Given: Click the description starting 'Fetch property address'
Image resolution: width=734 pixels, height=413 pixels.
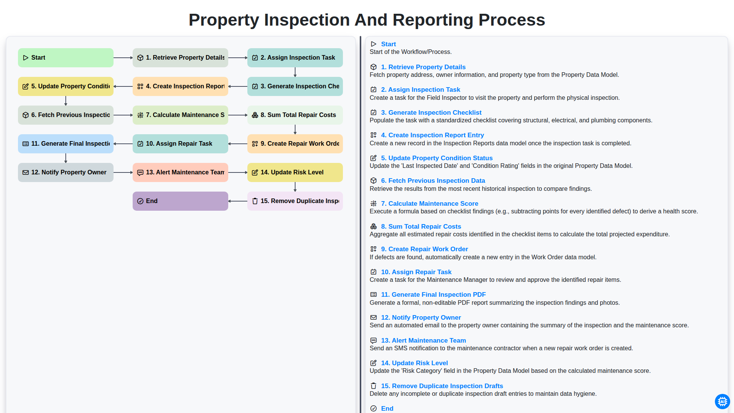Looking at the screenshot, I should coord(494,75).
